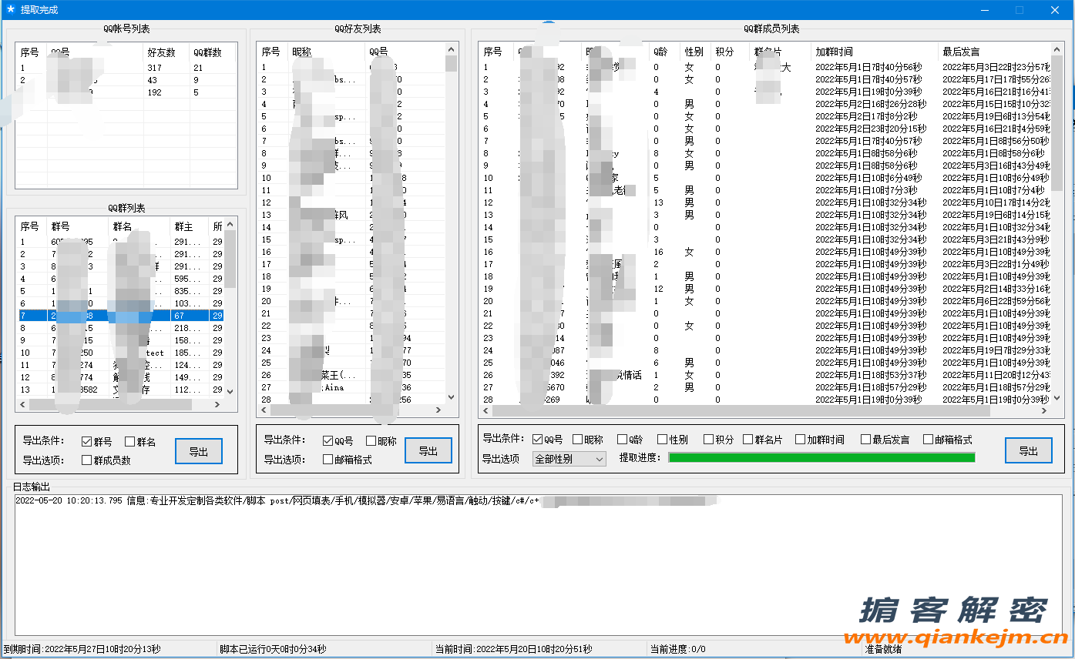Click 准备就绪 status text

tap(883, 649)
